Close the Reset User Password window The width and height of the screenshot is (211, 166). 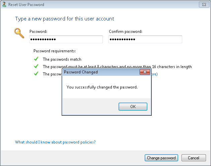(203, 5)
